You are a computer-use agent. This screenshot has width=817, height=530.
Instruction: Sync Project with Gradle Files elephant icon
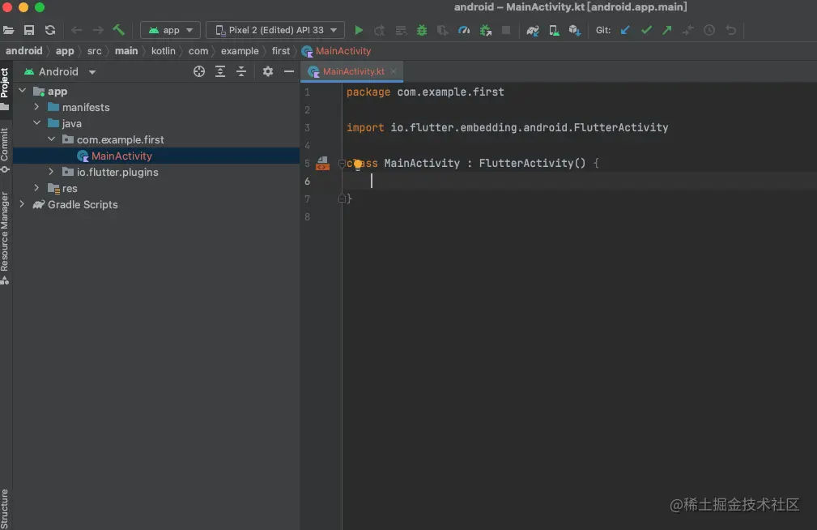[533, 30]
